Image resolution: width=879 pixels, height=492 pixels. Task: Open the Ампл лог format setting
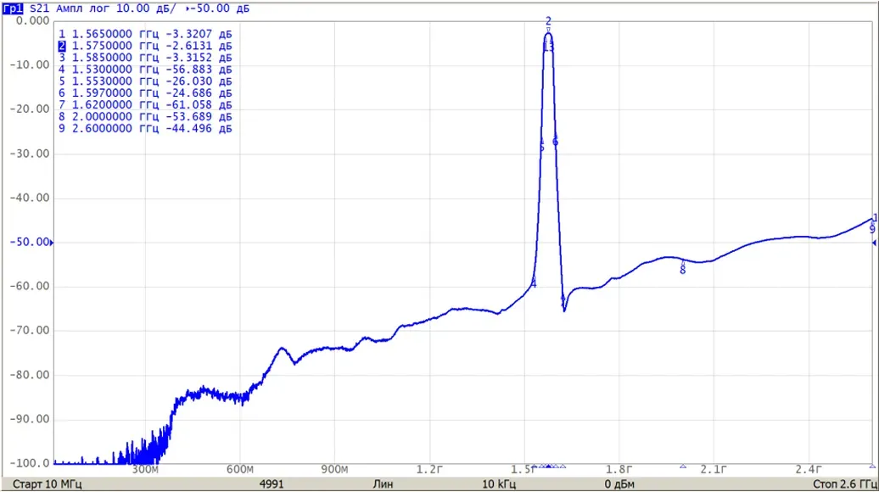[x=83, y=8]
